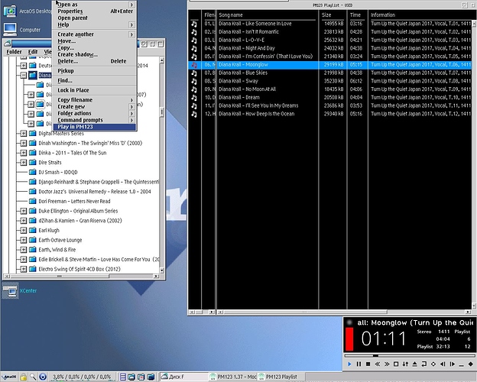Stop playback with the square stop button

coord(368,364)
